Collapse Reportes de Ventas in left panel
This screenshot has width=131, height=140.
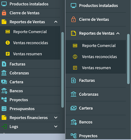(56, 22)
